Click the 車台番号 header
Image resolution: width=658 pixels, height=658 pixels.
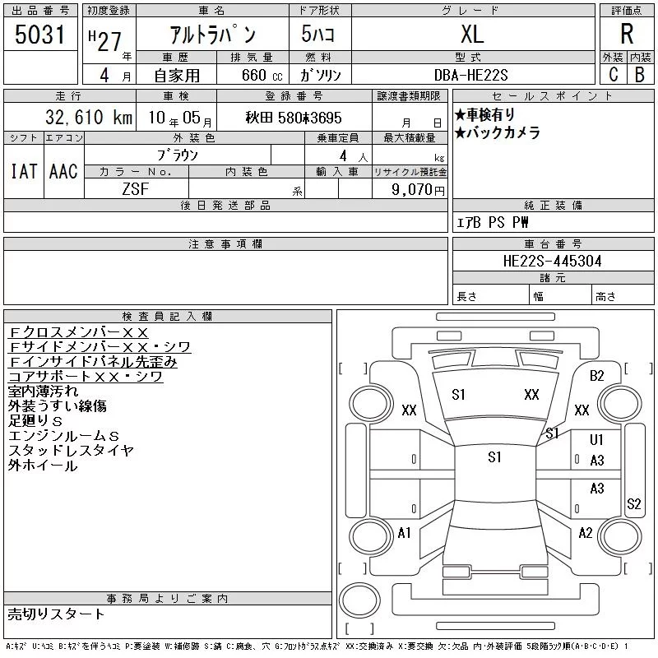[x=553, y=243]
